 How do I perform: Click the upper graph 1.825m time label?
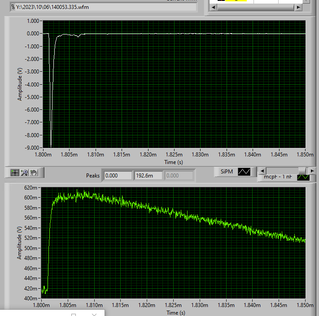[x=174, y=155]
